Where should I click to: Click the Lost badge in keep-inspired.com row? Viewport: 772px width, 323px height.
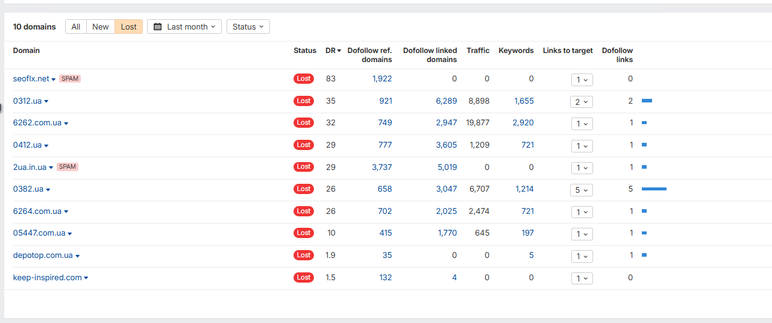(304, 277)
